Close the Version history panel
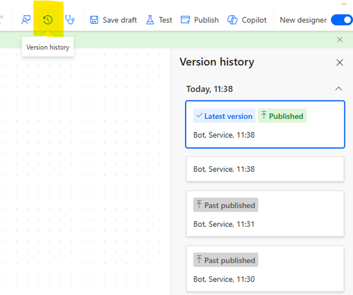353x295 pixels. pyautogui.click(x=340, y=62)
